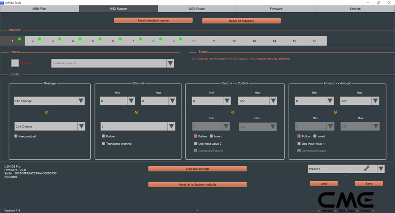Viewport: 395px width, 213px height.
Task: Toggle the Disable mapper square box
Action: [15, 63]
